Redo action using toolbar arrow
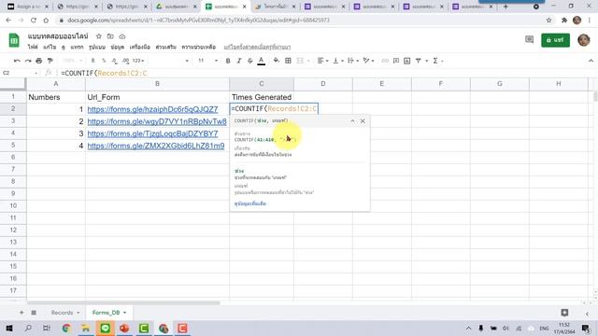598x336 pixels. pos(28,61)
